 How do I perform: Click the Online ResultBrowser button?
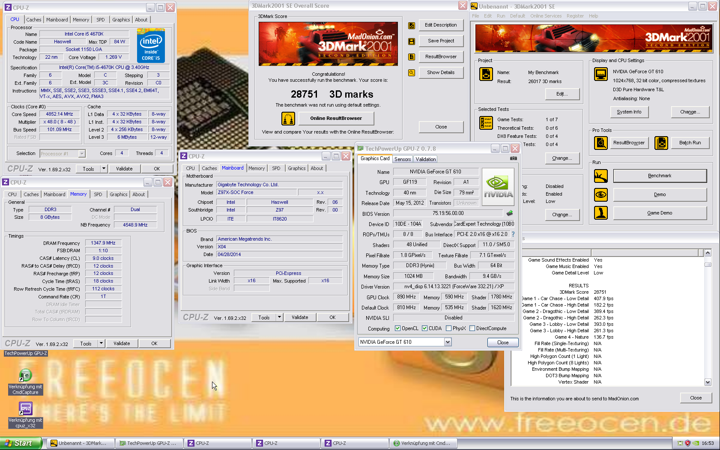pos(336,119)
